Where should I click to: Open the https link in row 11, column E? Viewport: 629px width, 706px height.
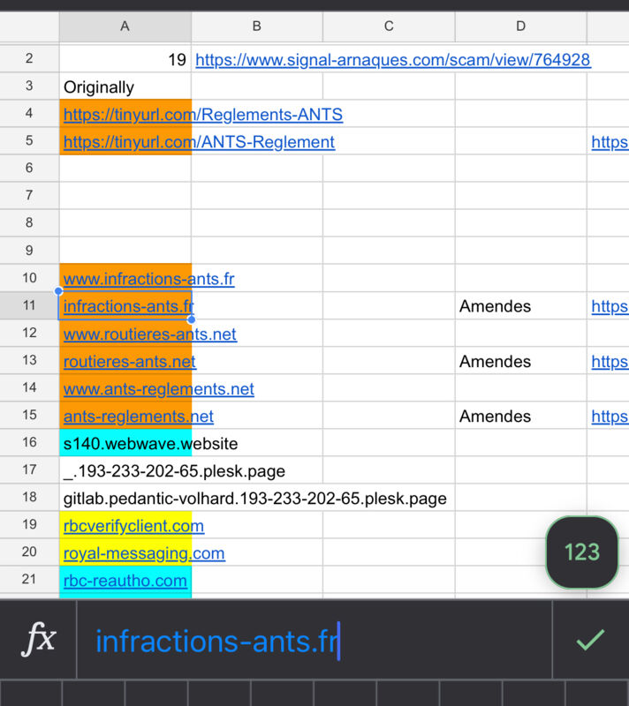click(x=610, y=306)
